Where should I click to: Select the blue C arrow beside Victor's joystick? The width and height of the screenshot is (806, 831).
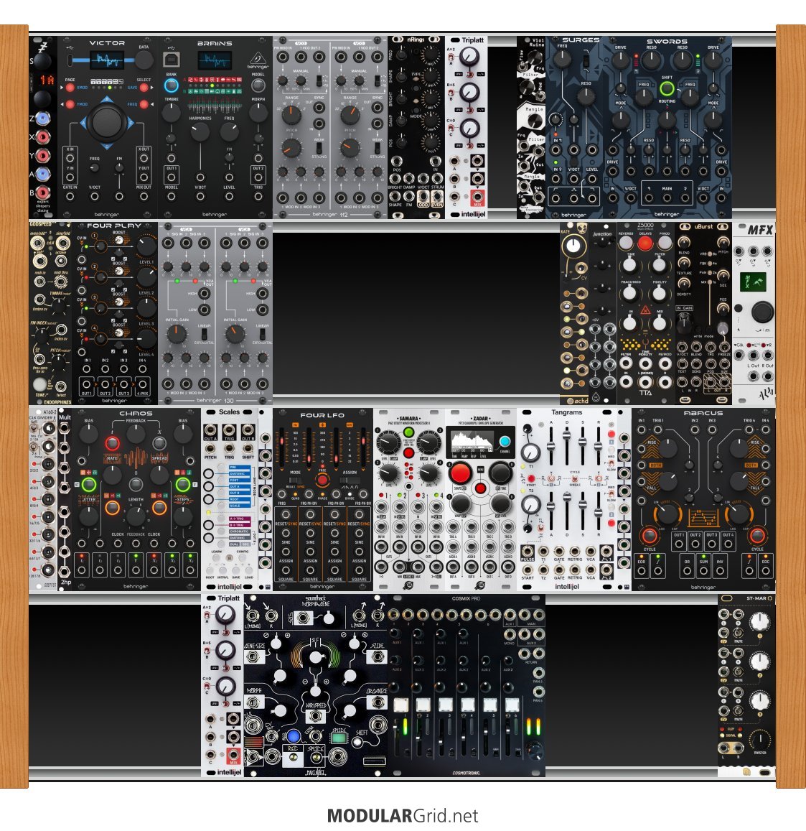click(x=130, y=123)
